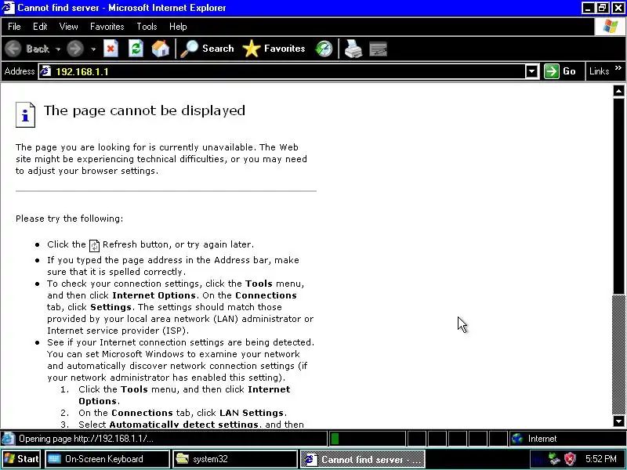
Task: Open the File menu
Action: pyautogui.click(x=14, y=27)
